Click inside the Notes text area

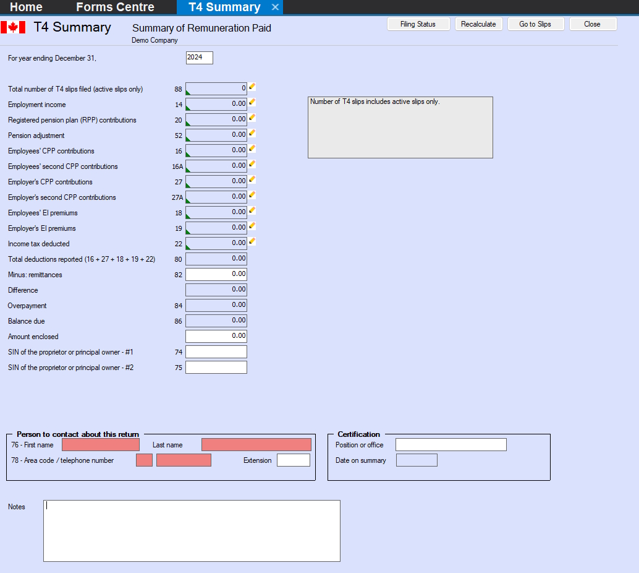click(x=192, y=530)
